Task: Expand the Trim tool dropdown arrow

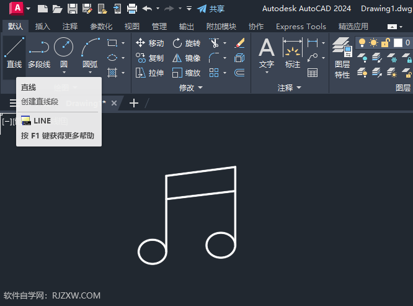Action: click(224, 43)
